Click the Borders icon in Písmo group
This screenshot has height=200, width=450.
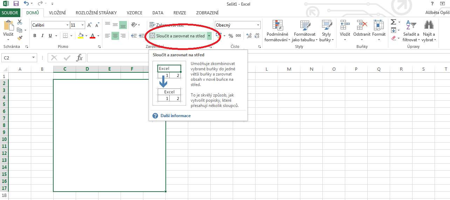65,36
